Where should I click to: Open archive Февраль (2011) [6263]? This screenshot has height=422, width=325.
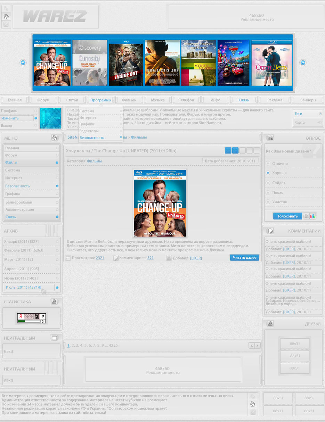[32, 250]
